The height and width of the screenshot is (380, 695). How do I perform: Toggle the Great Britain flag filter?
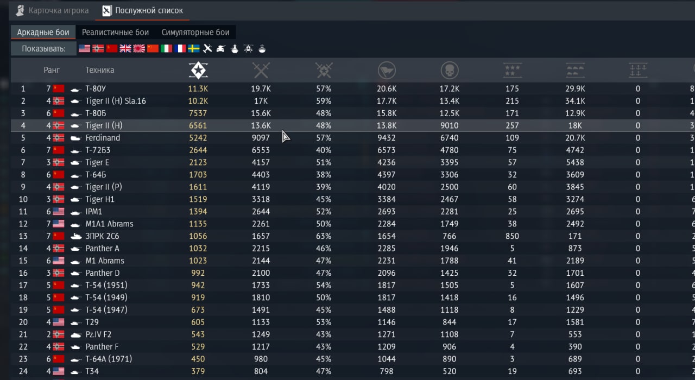[x=125, y=49]
